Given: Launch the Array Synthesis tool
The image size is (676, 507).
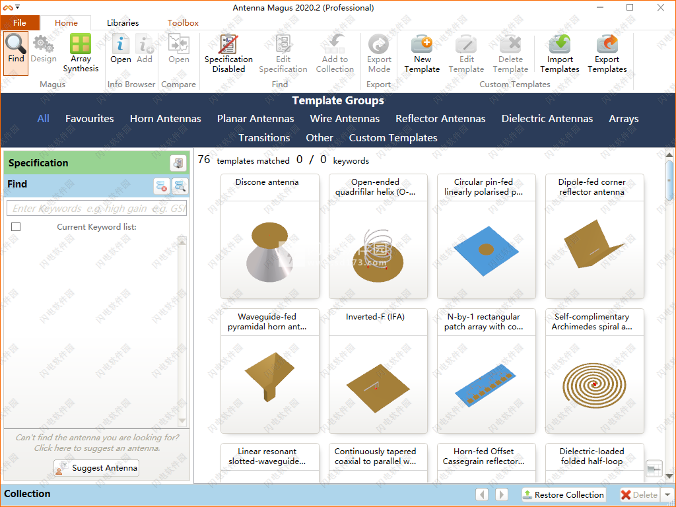Looking at the screenshot, I should pyautogui.click(x=81, y=53).
